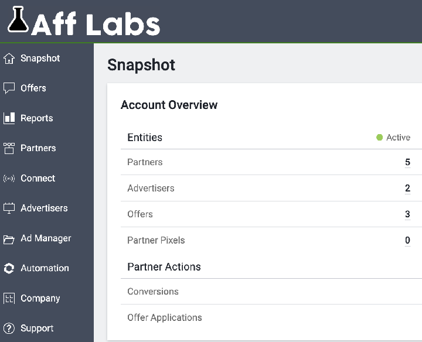
Task: Go to the Ad Manager section
Action: [46, 238]
